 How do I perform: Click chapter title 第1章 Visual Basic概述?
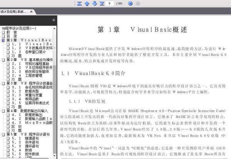[x=142, y=30]
